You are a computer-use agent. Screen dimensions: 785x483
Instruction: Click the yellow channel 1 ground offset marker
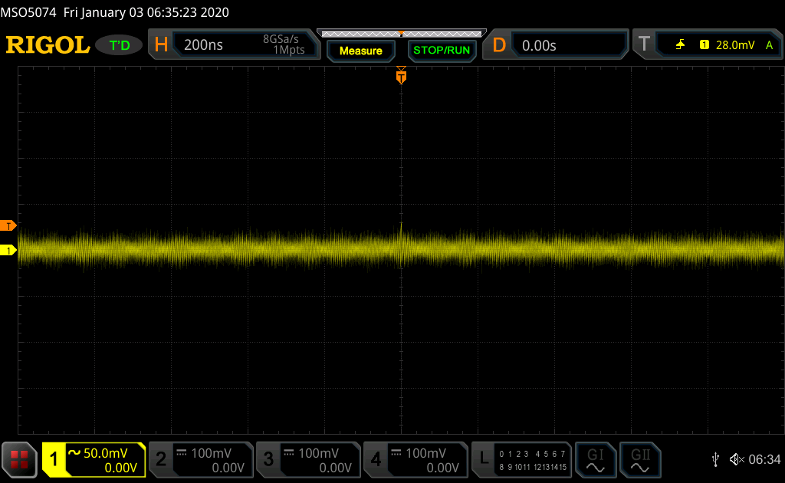pyautogui.click(x=8, y=250)
